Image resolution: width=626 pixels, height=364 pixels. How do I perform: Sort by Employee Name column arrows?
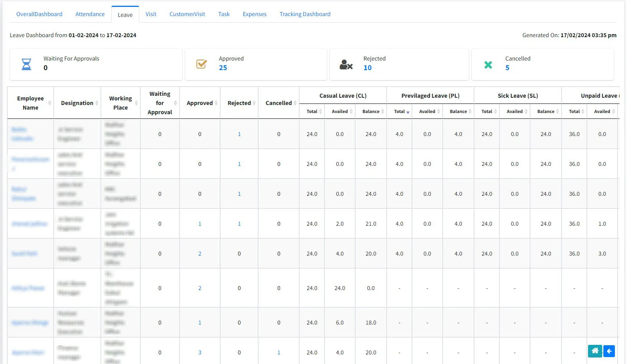49,103
